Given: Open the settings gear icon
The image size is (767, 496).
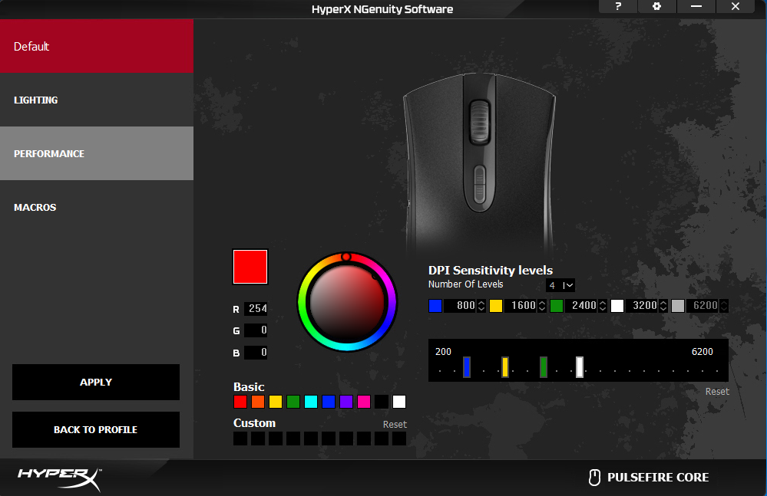Looking at the screenshot, I should click(656, 7).
